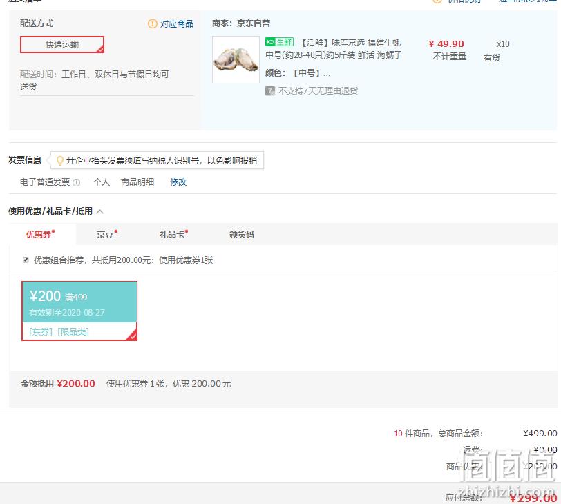Click the green 生鲜 tag icon

coord(279,42)
